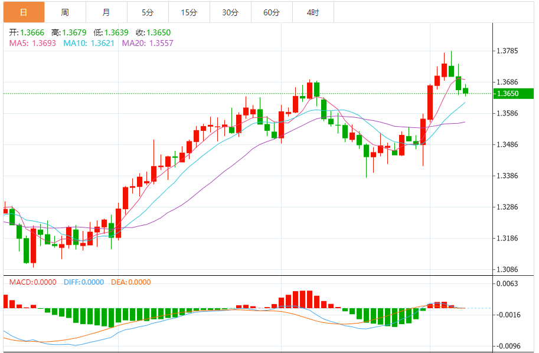
Task: Click the DEA:0.0000 indicator label
Action: [131, 282]
